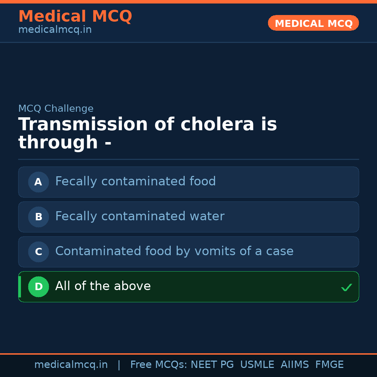Viewport: 377px width, 377px height.
Task: Select answer text 'Fecally contaminated food'
Action: pyautogui.click(x=135, y=182)
